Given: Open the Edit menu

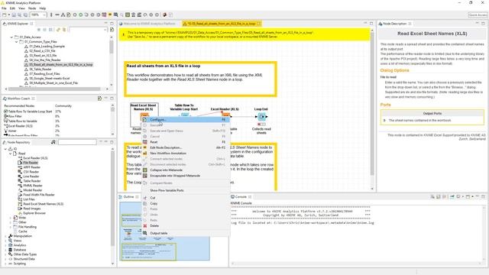Looking at the screenshot, I should point(12,8).
